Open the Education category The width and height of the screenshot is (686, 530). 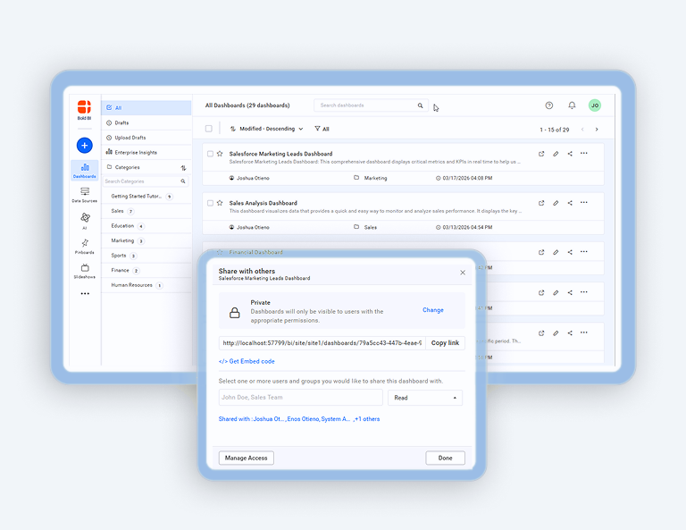pyautogui.click(x=146, y=226)
